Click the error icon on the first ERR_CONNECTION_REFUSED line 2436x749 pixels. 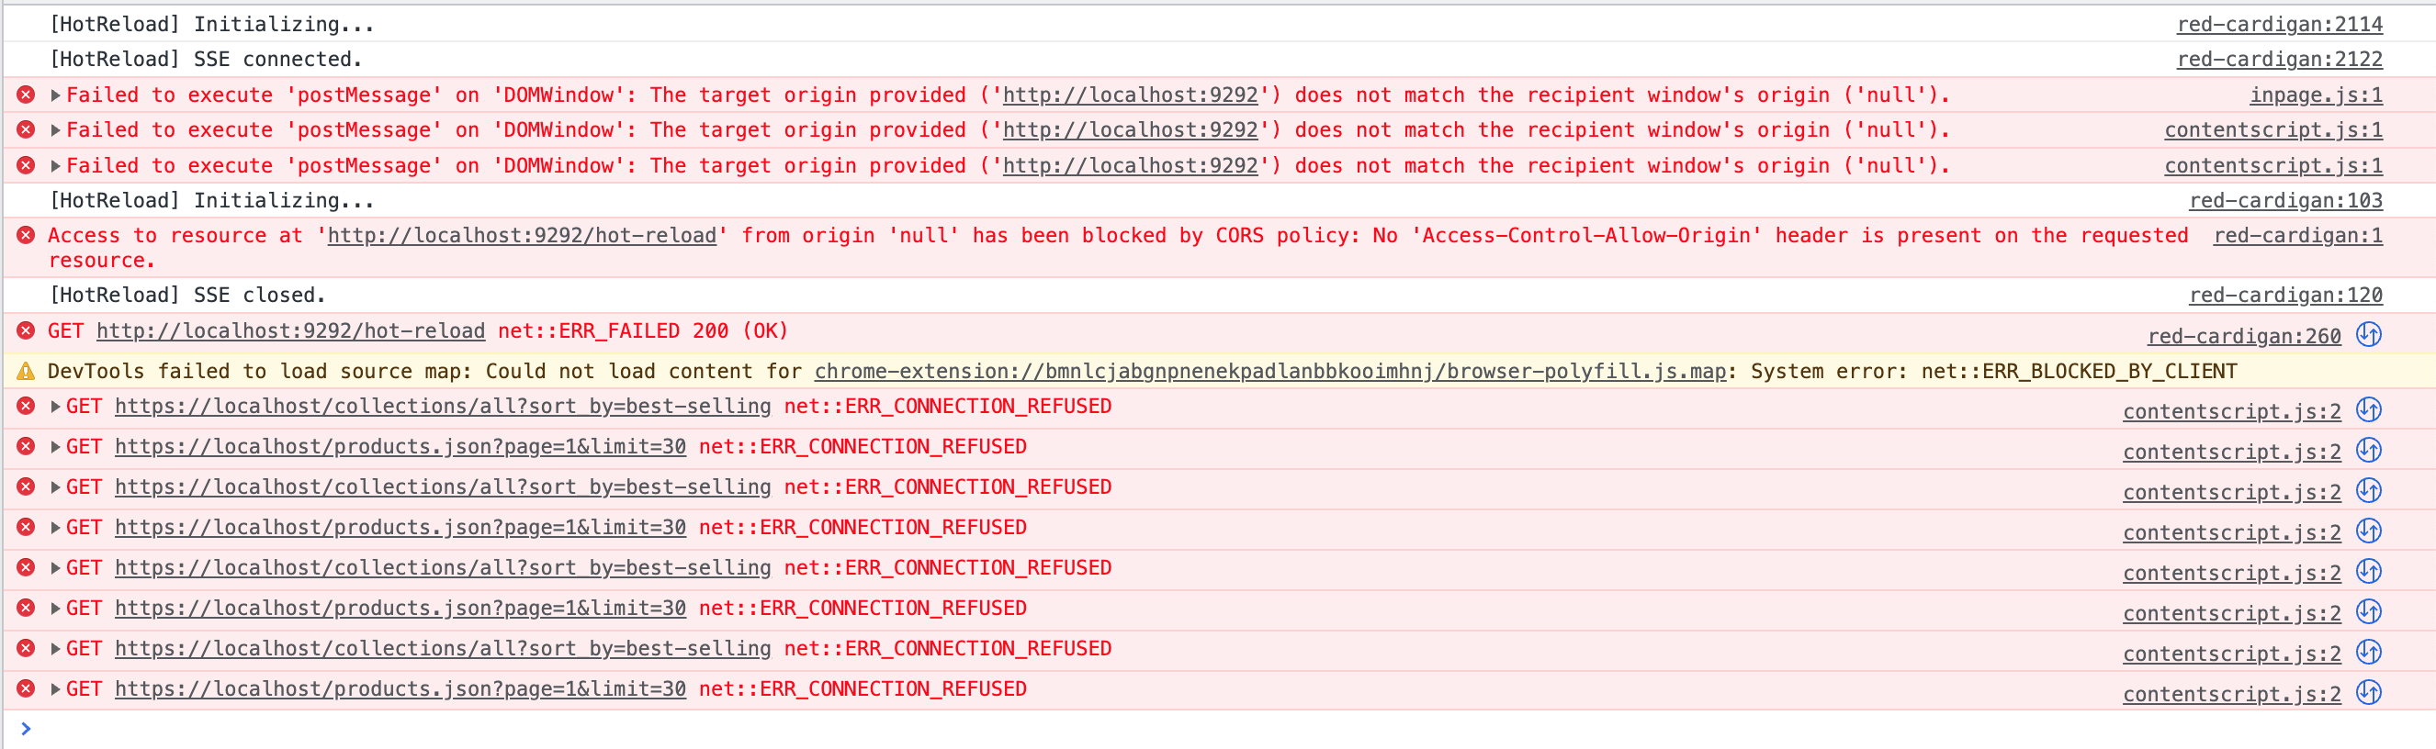click(x=25, y=406)
